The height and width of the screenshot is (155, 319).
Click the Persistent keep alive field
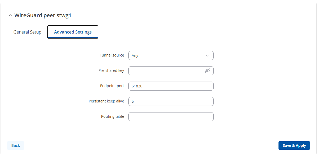pyautogui.click(x=171, y=101)
